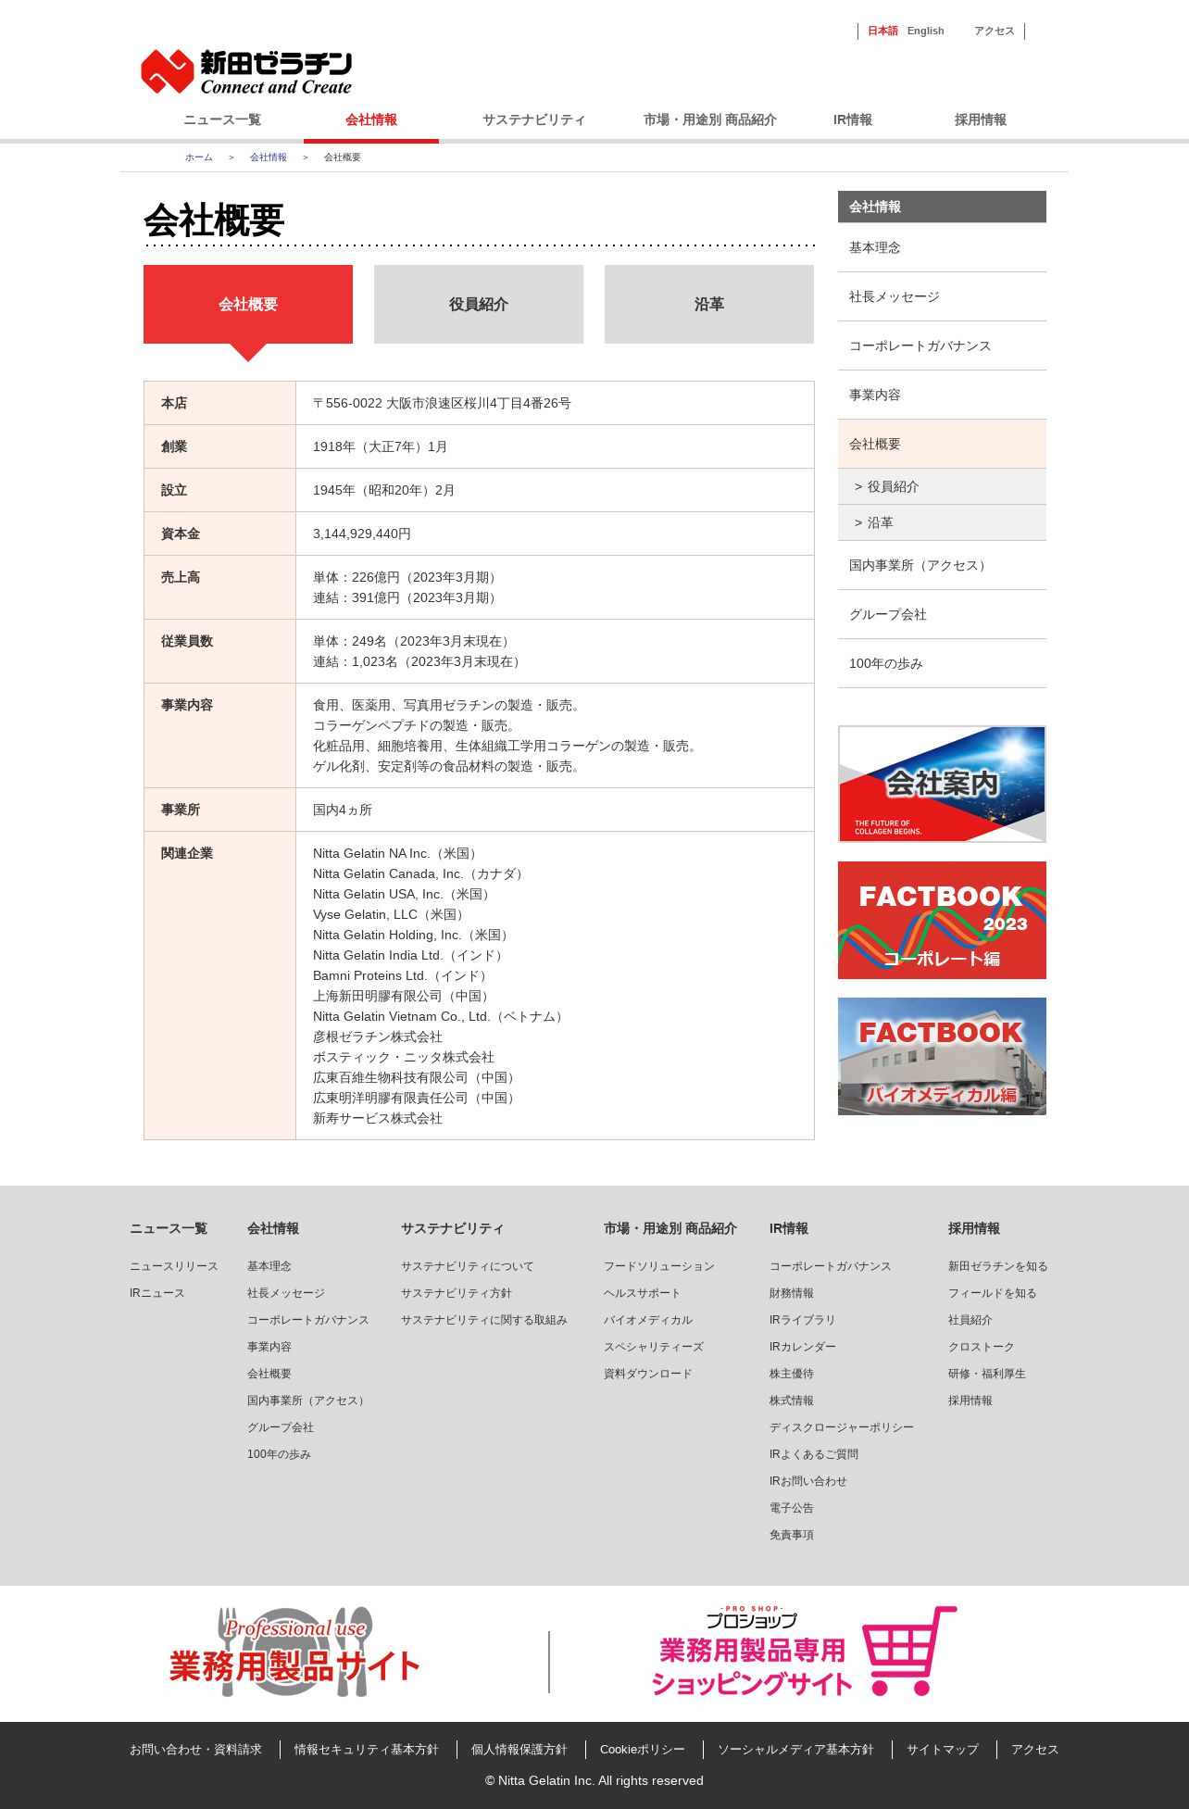This screenshot has height=1809, width=1189.
Task: Open footer 財務情報 link
Action: click(x=791, y=1293)
